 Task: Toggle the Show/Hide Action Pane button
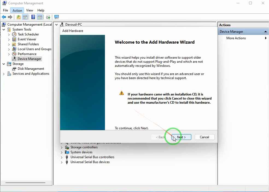point(40,17)
